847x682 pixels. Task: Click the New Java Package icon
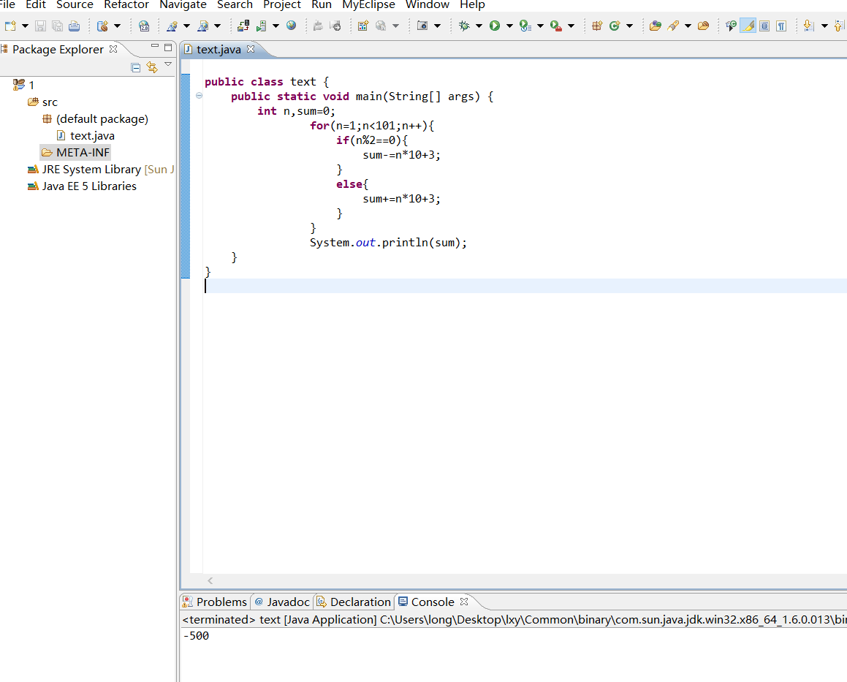pos(597,26)
